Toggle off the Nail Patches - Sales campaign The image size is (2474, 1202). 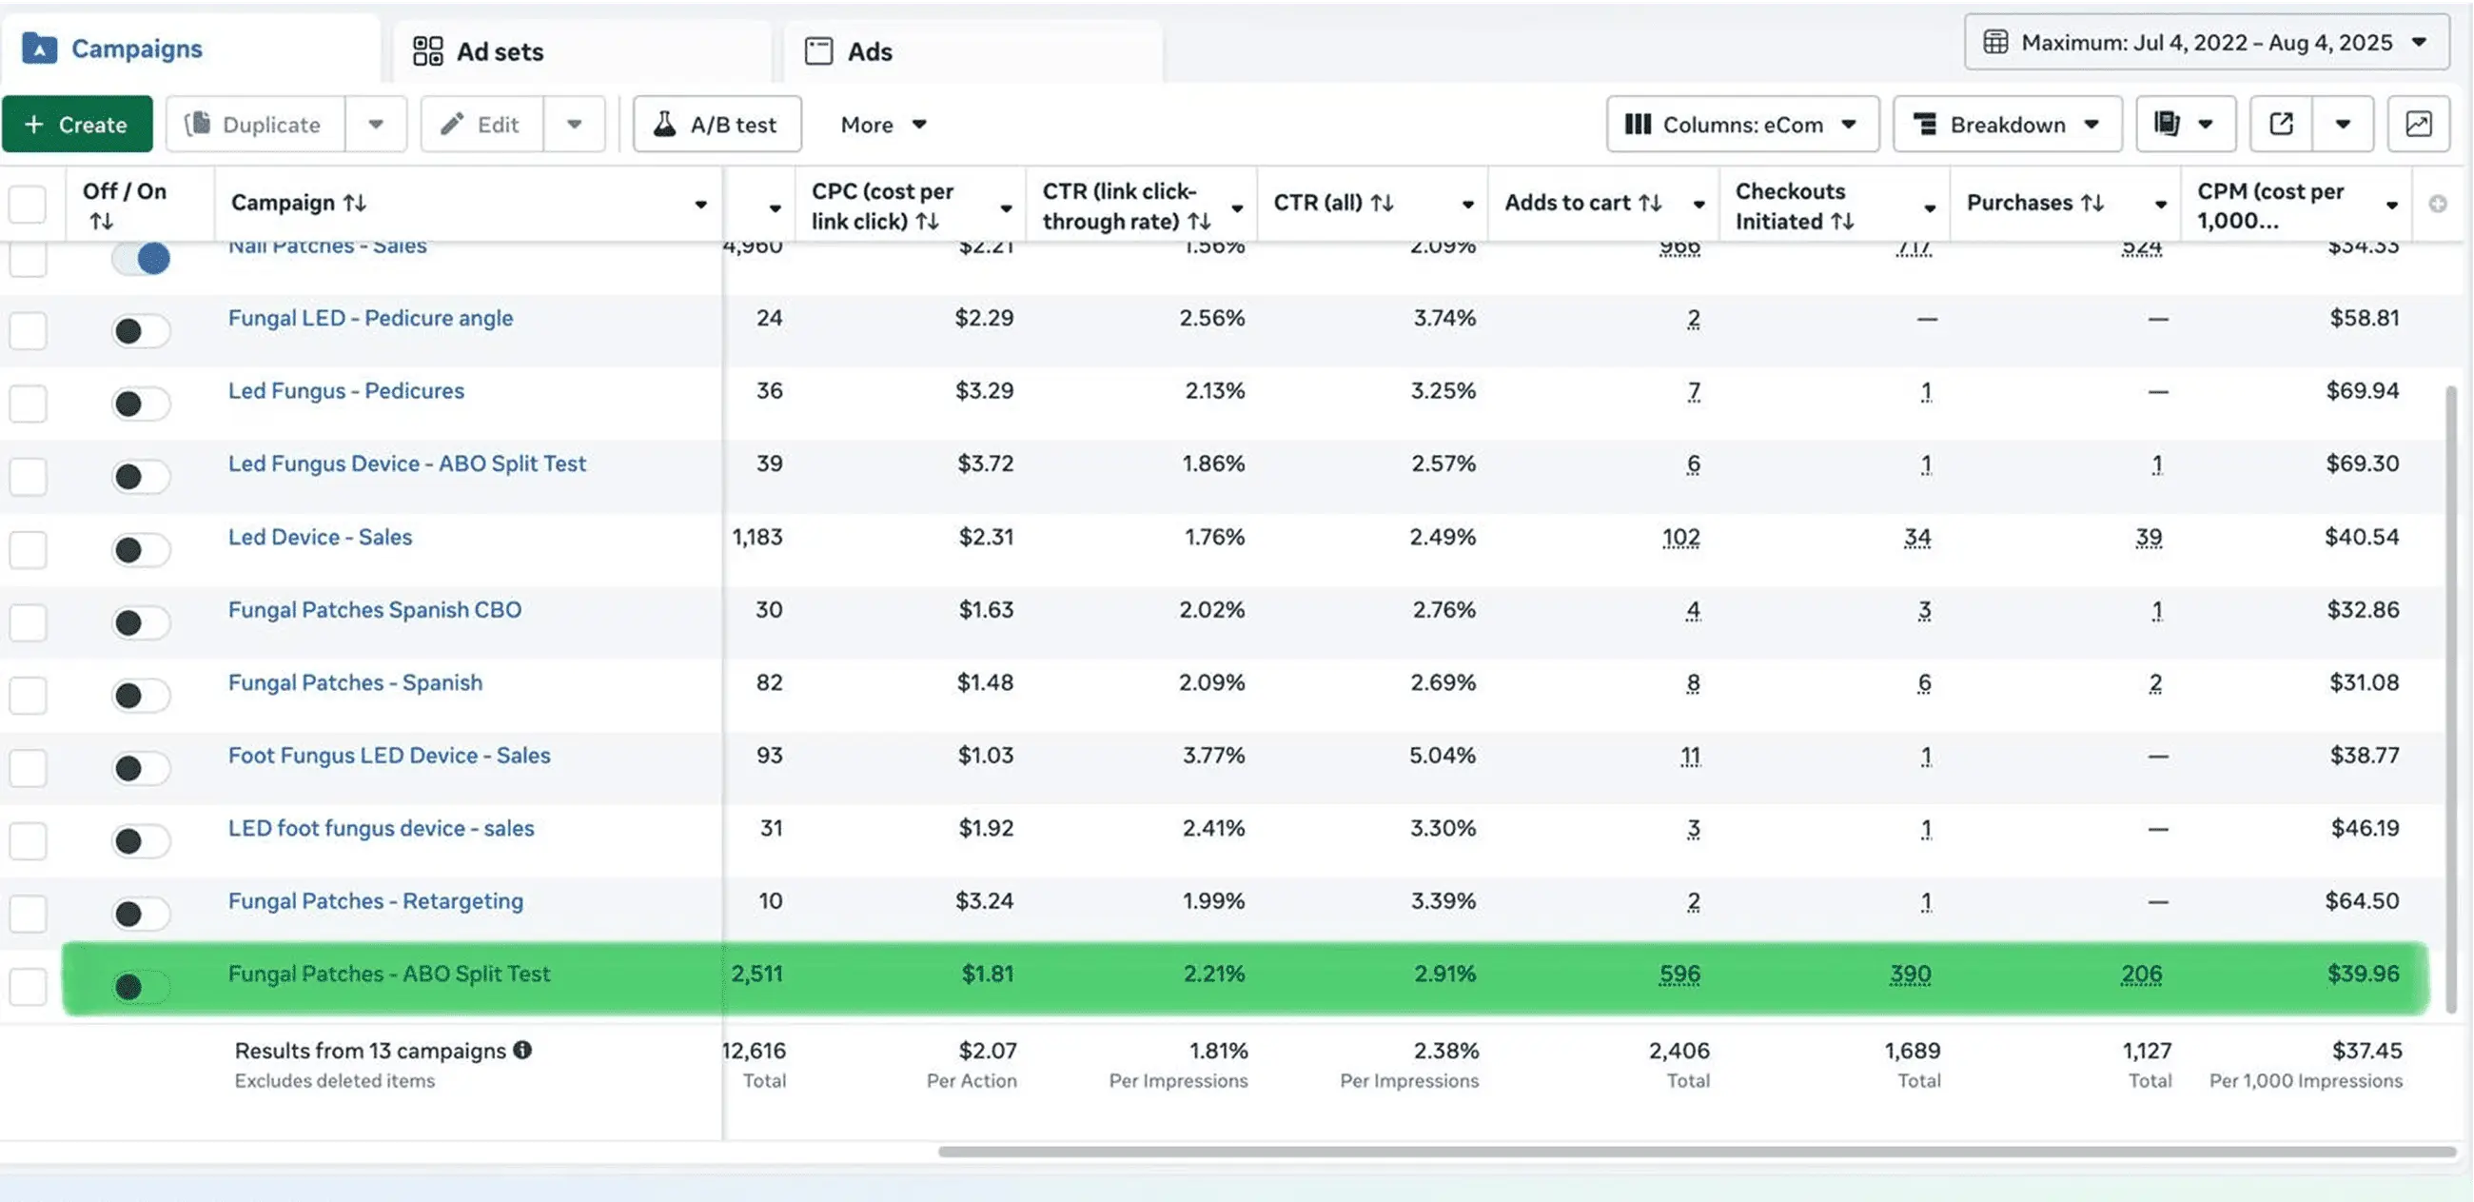pyautogui.click(x=141, y=258)
